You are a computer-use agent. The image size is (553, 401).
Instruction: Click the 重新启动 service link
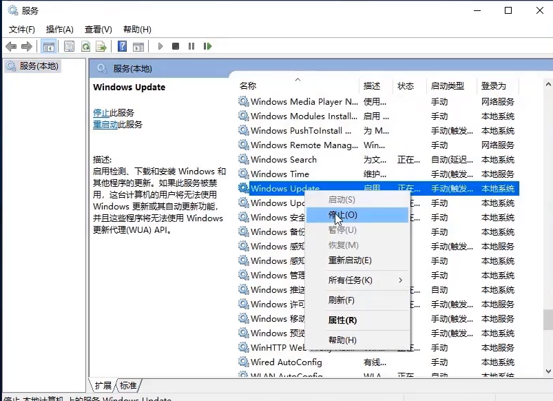105,125
